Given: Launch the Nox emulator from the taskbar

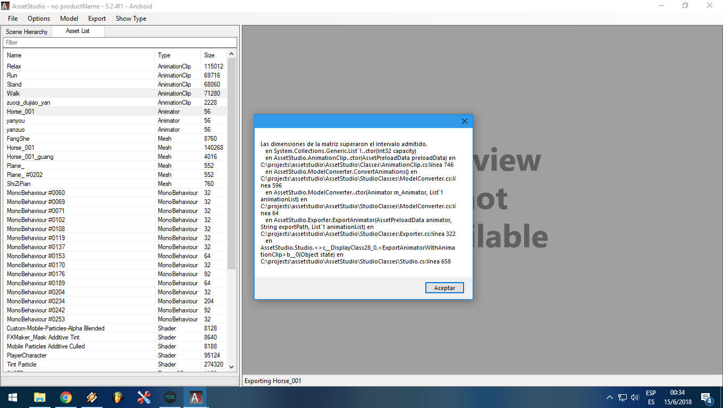Looking at the screenshot, I should pos(170,397).
